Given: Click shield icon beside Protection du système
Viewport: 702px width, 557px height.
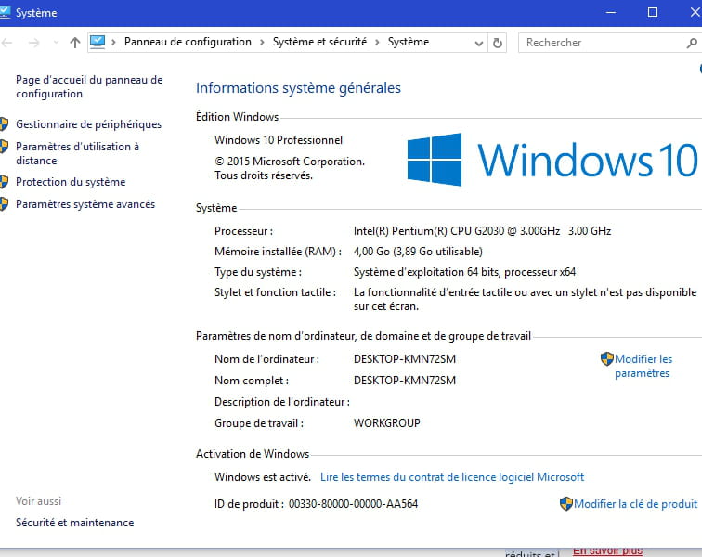Looking at the screenshot, I should pyautogui.click(x=4, y=182).
